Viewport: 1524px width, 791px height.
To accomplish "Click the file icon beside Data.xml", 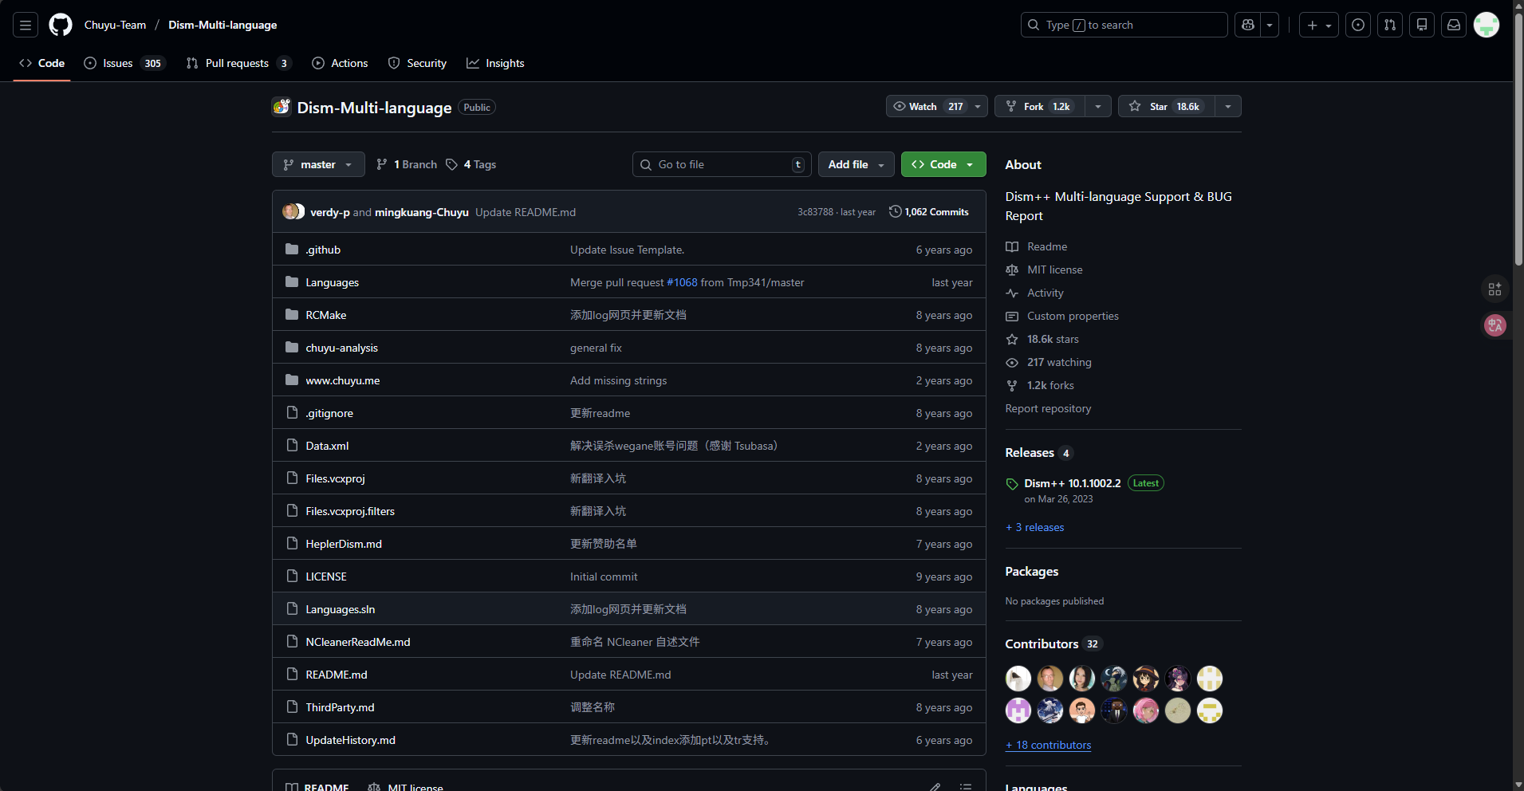I will 292,446.
